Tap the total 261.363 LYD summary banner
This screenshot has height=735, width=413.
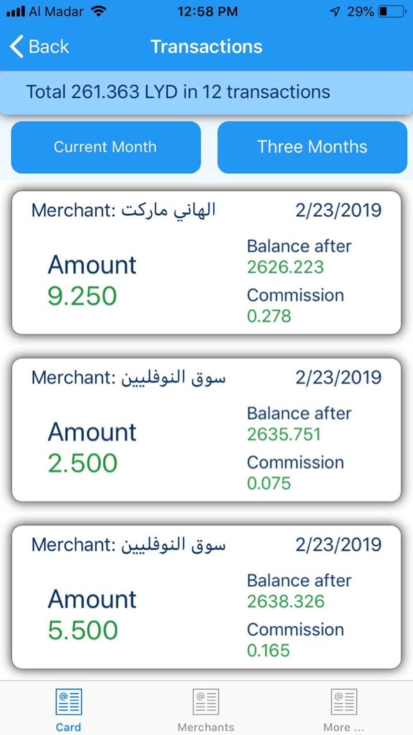[x=206, y=92]
